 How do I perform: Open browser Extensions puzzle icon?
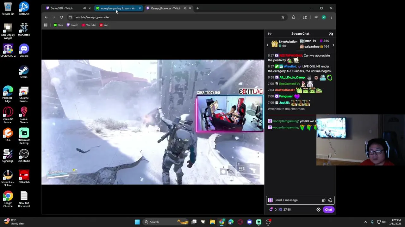293,17
